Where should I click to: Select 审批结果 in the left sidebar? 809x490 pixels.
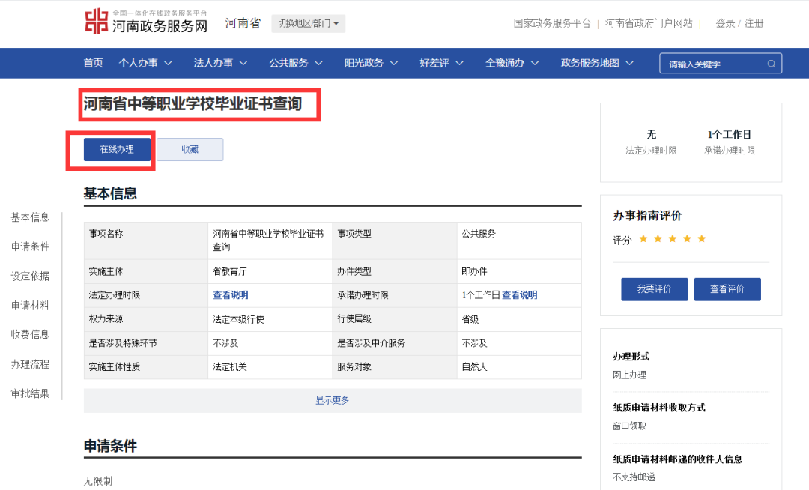point(30,393)
